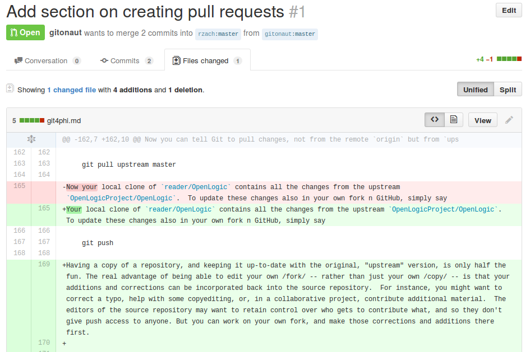The height and width of the screenshot is (352, 530).
Task: Open the '1 changed file' link
Action: [x=71, y=90]
